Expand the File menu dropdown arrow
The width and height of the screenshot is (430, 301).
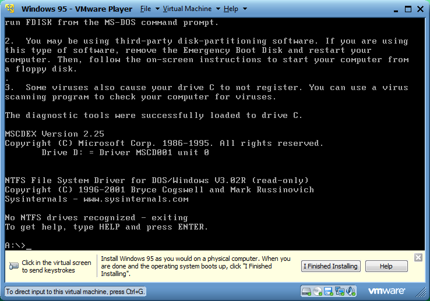pos(158,9)
